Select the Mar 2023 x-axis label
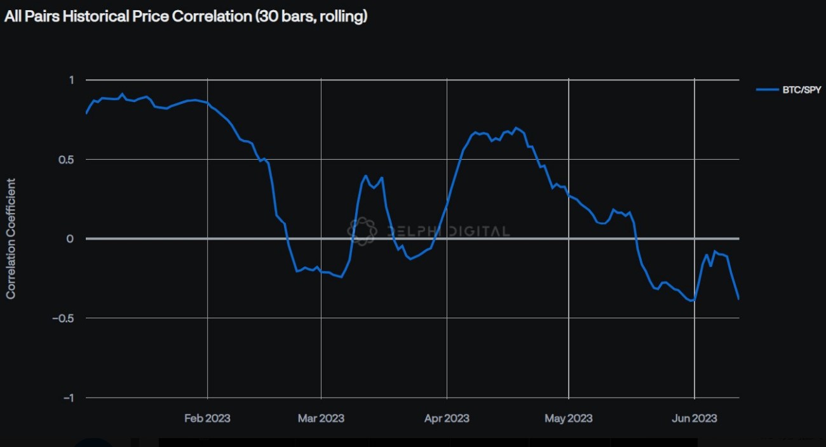The height and width of the screenshot is (447, 826). (x=321, y=418)
